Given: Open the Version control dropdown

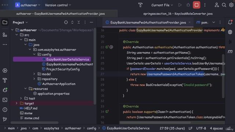Looking at the screenshot, I should [58, 5].
